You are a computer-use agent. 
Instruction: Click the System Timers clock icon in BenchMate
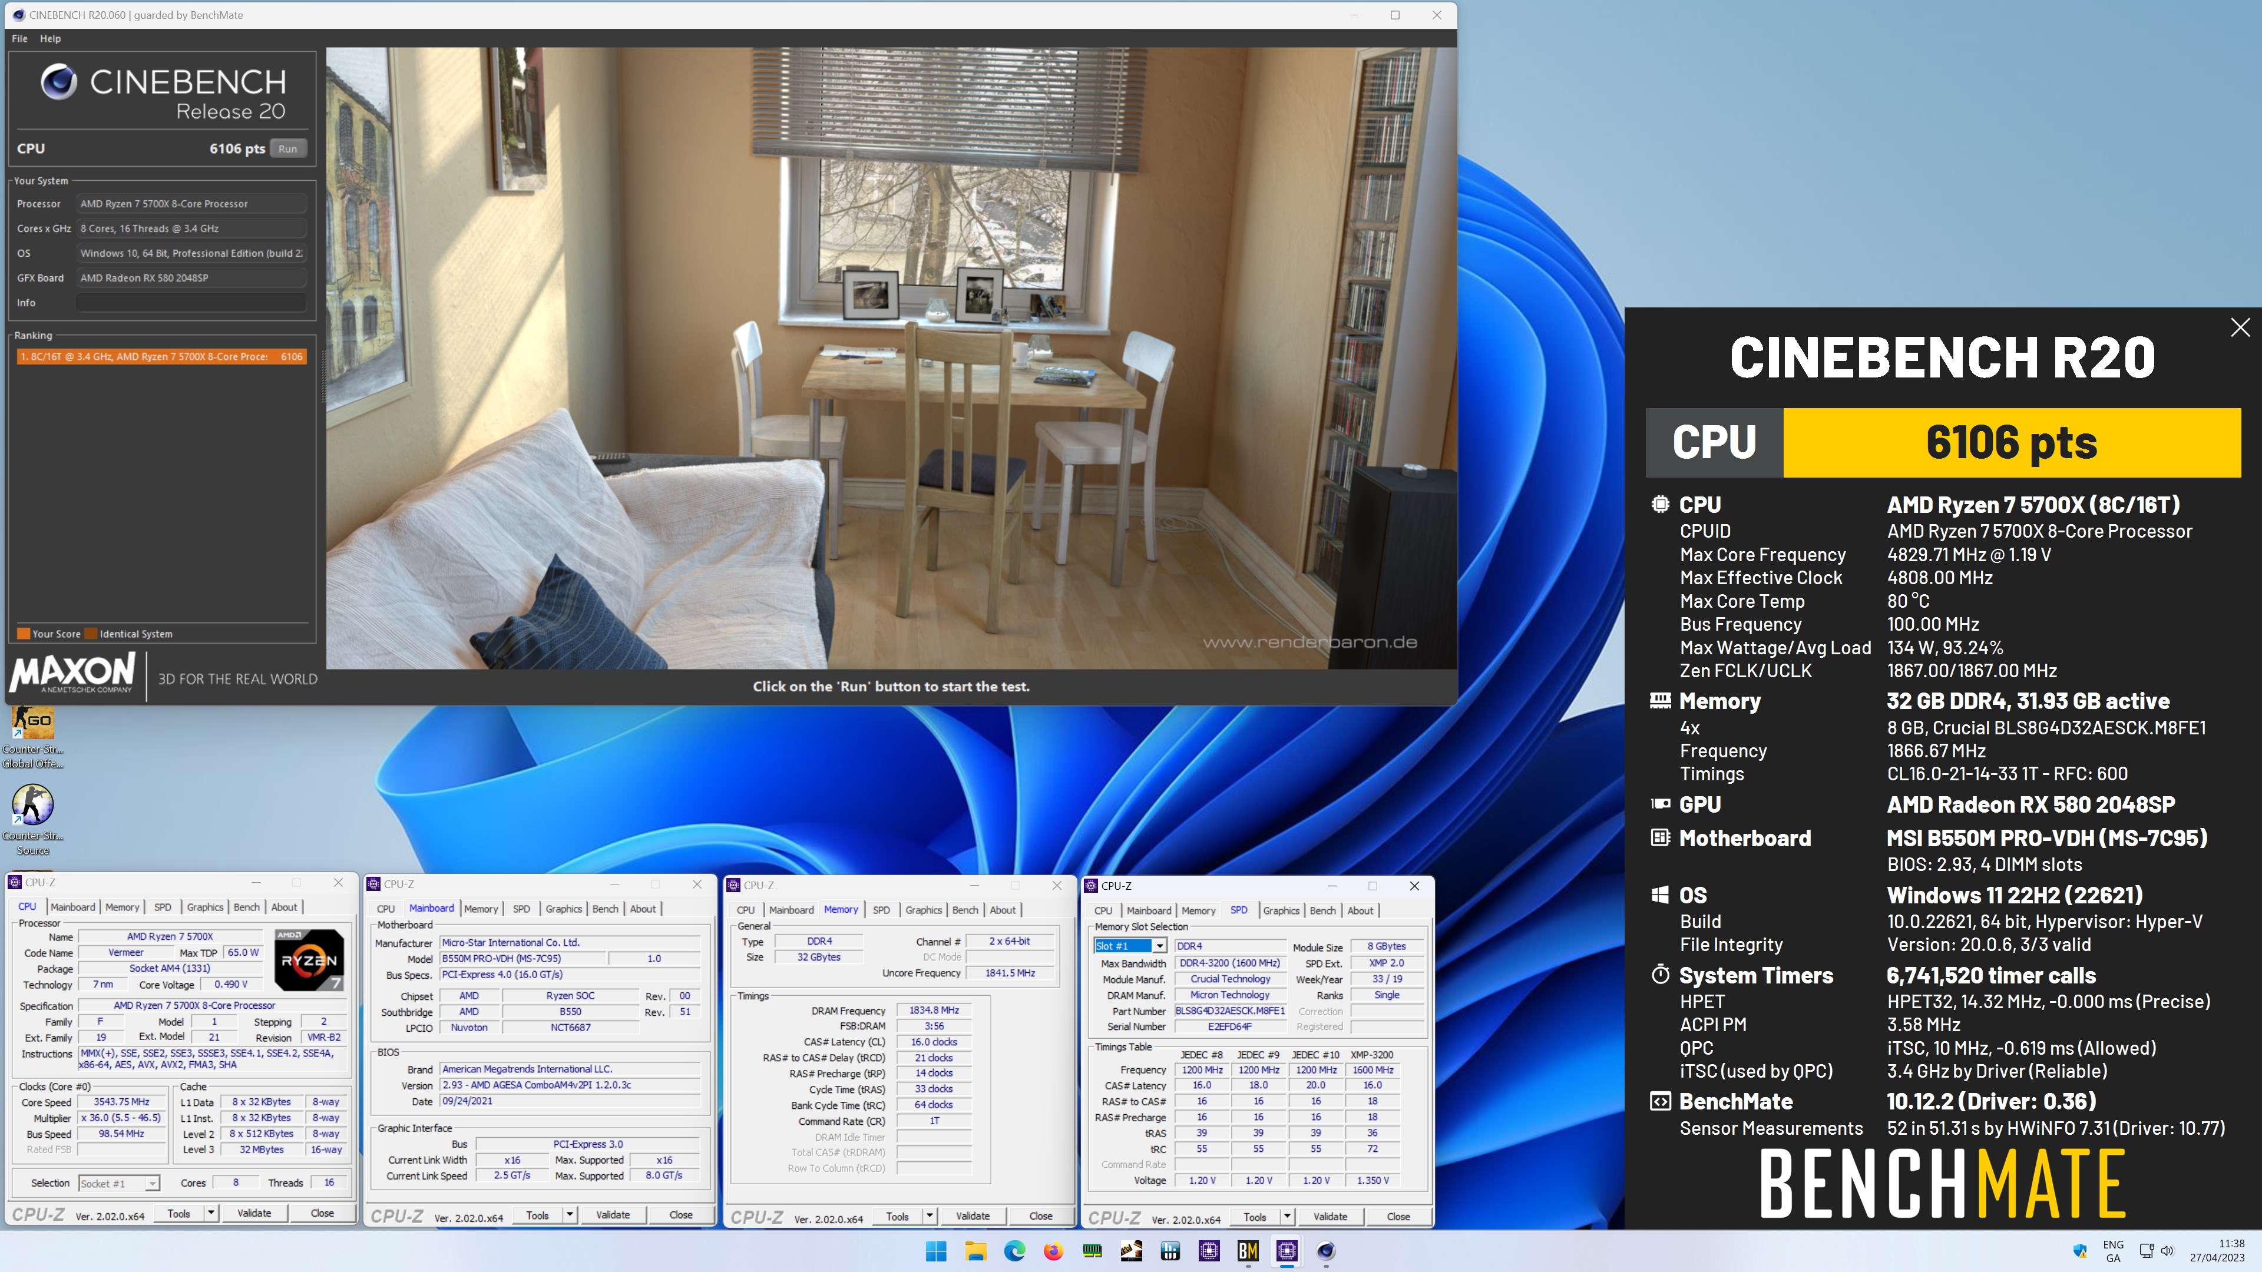(x=1659, y=975)
